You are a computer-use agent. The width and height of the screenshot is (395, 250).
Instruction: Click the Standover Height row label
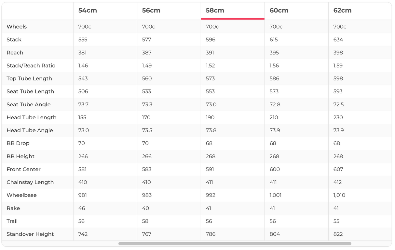[30, 234]
